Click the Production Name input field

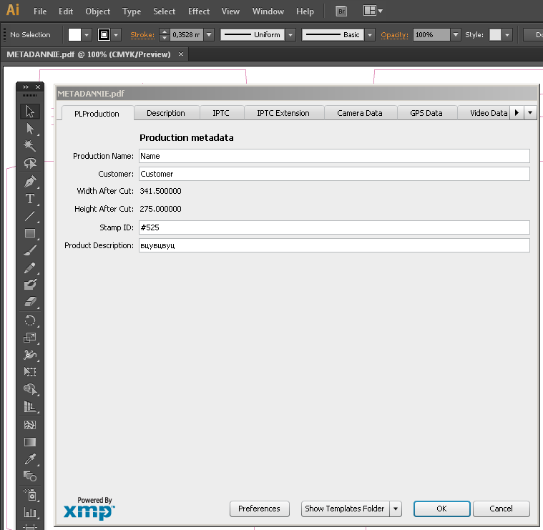[x=334, y=156]
